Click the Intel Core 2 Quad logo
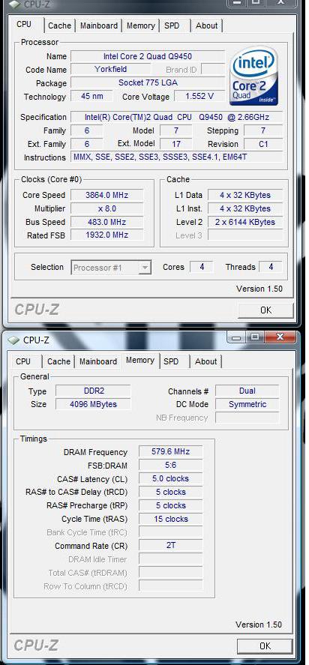 [x=253, y=76]
